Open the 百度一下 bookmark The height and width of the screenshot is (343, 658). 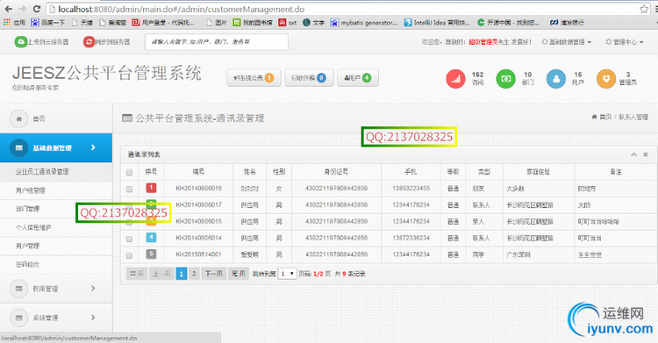pyautogui.click(x=48, y=22)
